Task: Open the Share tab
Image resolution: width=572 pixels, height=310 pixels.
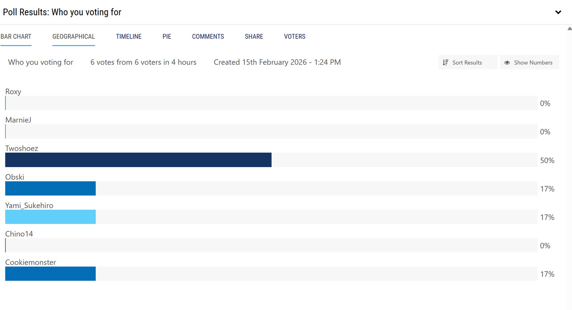Action: coord(254,37)
